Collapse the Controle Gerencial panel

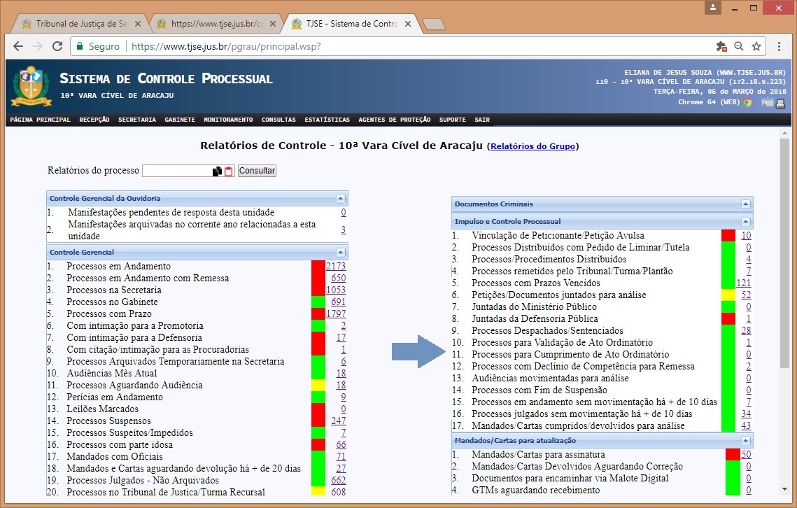click(340, 252)
